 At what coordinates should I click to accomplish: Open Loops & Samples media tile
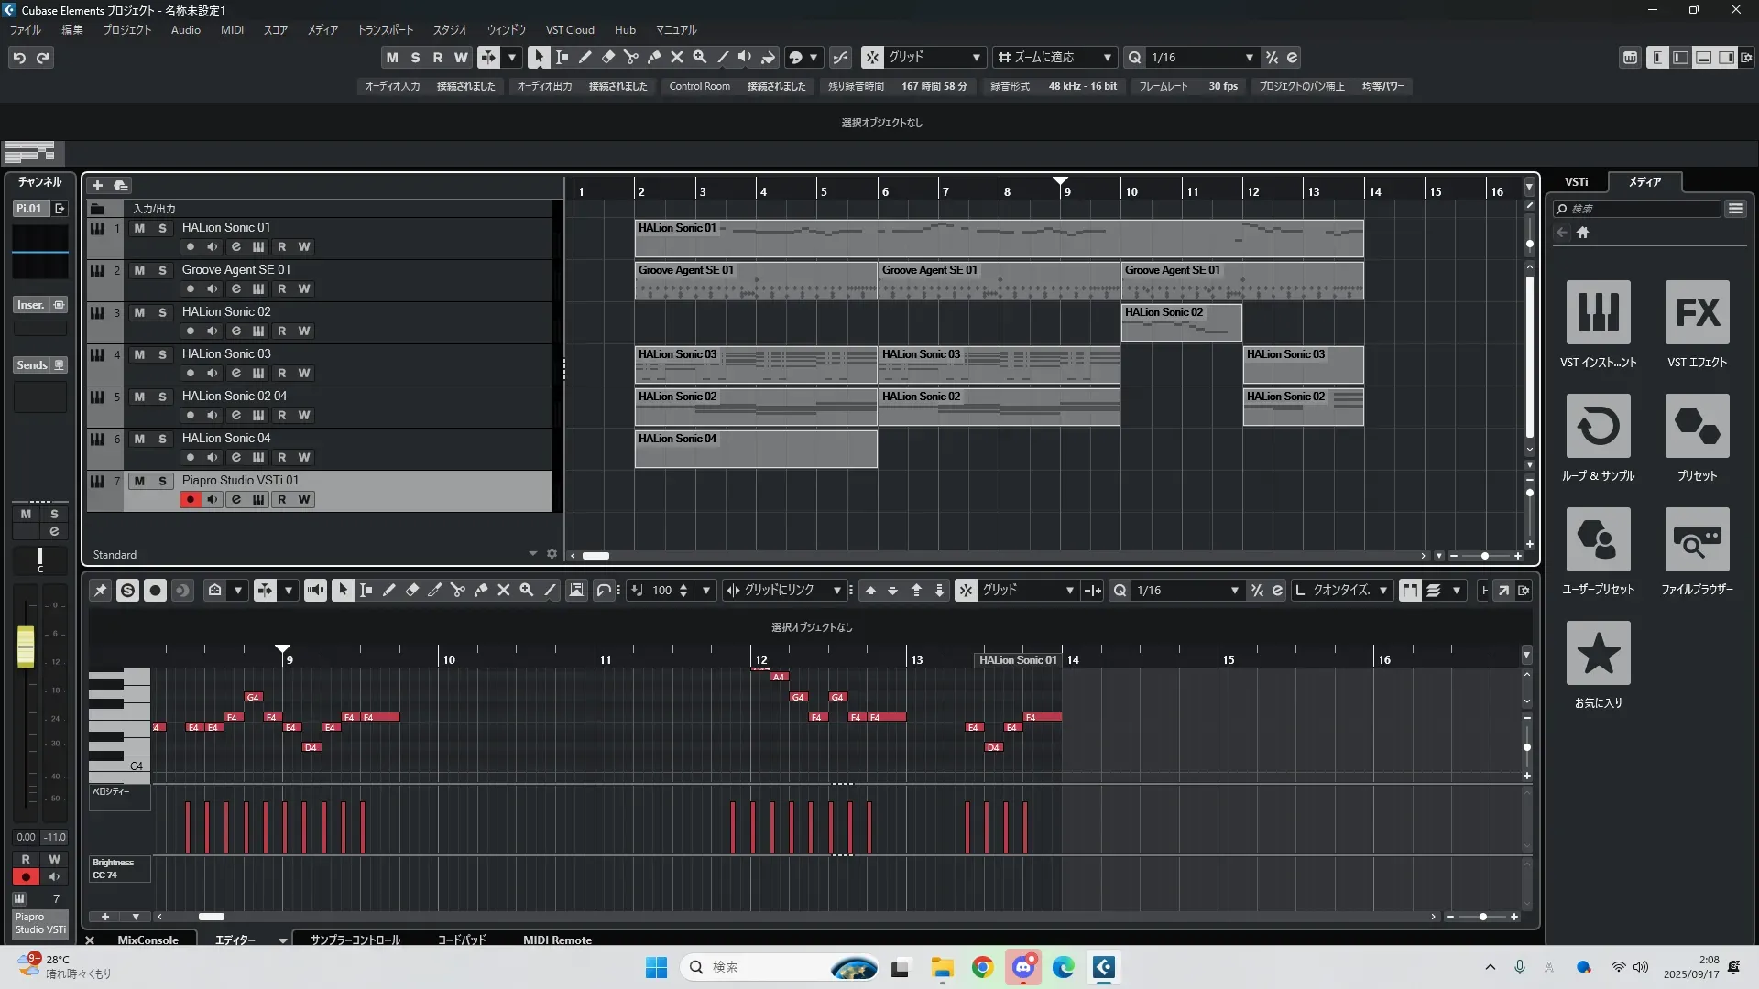point(1598,426)
